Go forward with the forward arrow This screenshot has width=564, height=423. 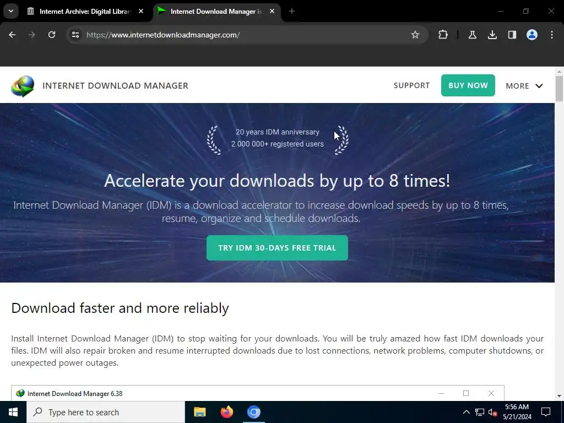32,35
